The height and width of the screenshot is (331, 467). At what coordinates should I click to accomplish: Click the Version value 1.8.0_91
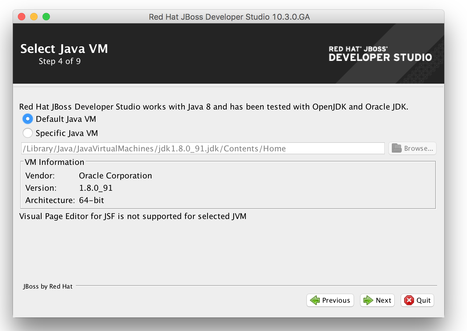point(96,188)
